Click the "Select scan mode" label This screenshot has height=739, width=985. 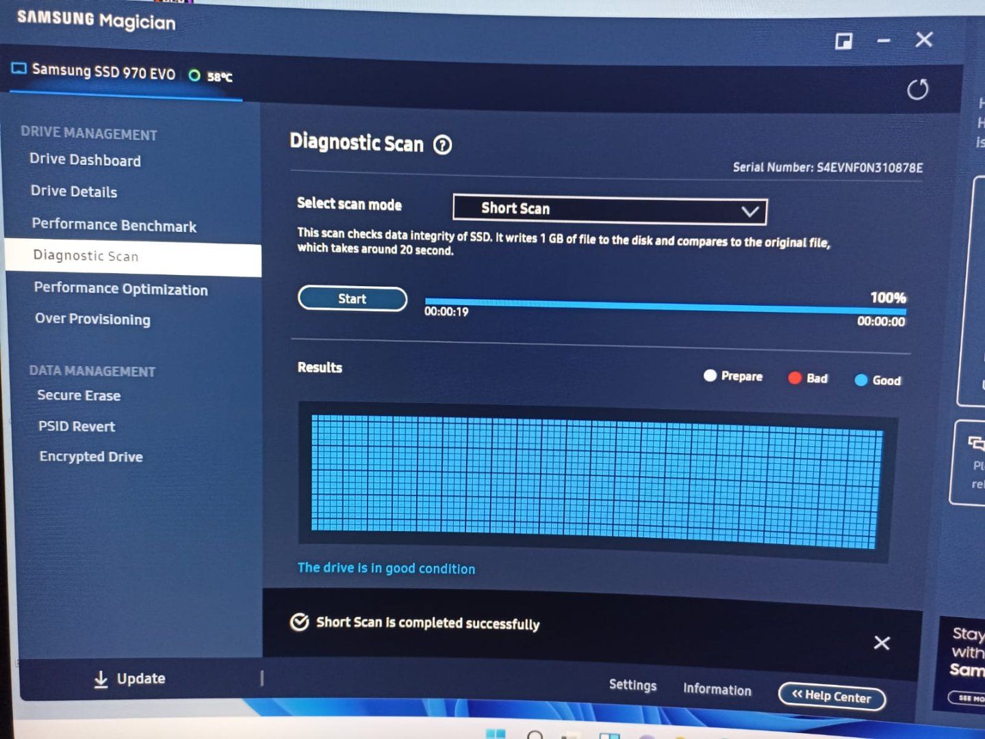pyautogui.click(x=349, y=204)
